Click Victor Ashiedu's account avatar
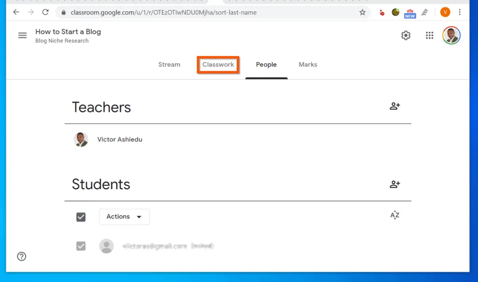 (x=451, y=35)
